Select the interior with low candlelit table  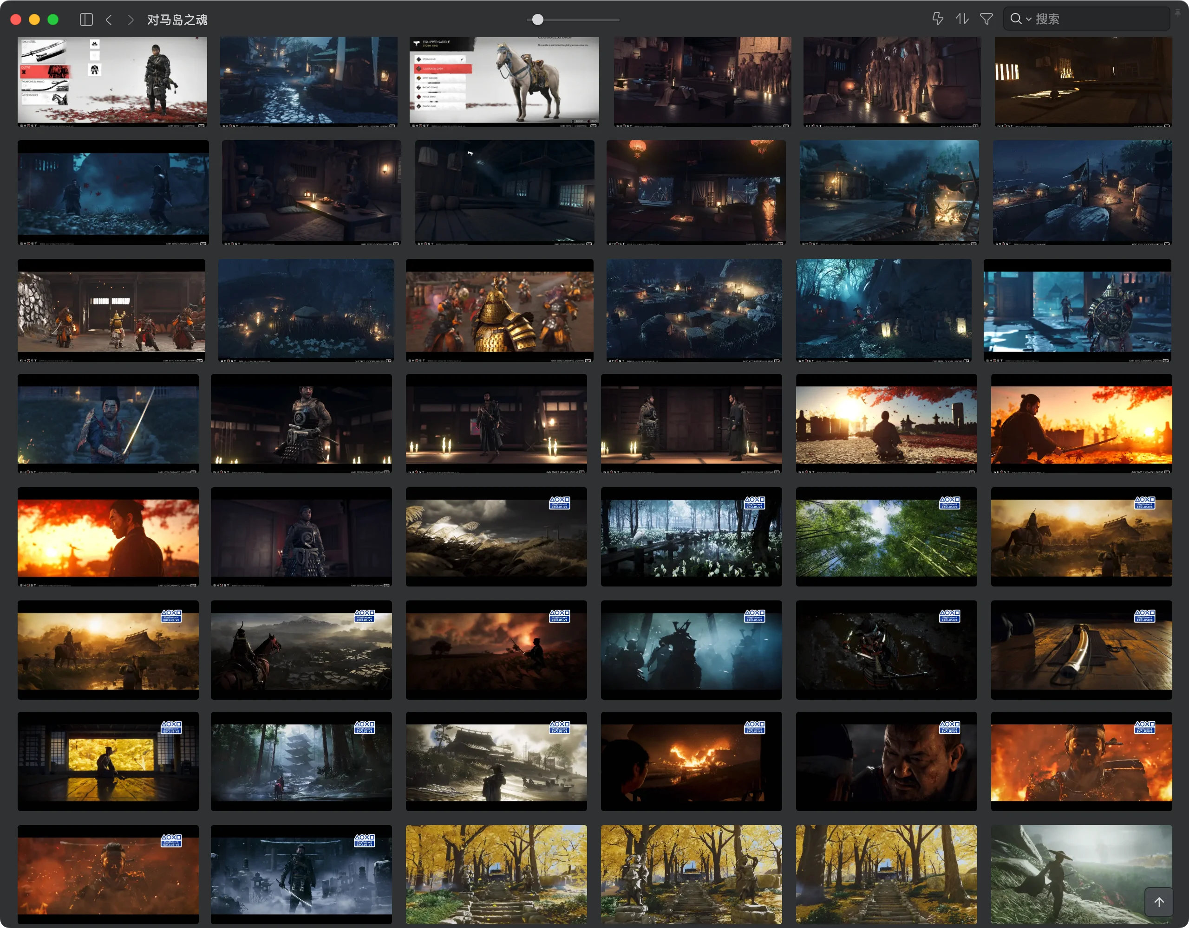[311, 193]
